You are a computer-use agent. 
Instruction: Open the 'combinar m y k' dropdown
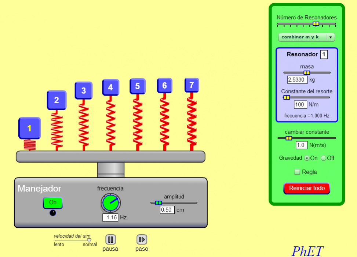[306, 37]
